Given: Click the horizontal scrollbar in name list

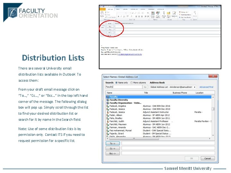Looking at the screenshot, I should 133,139.
